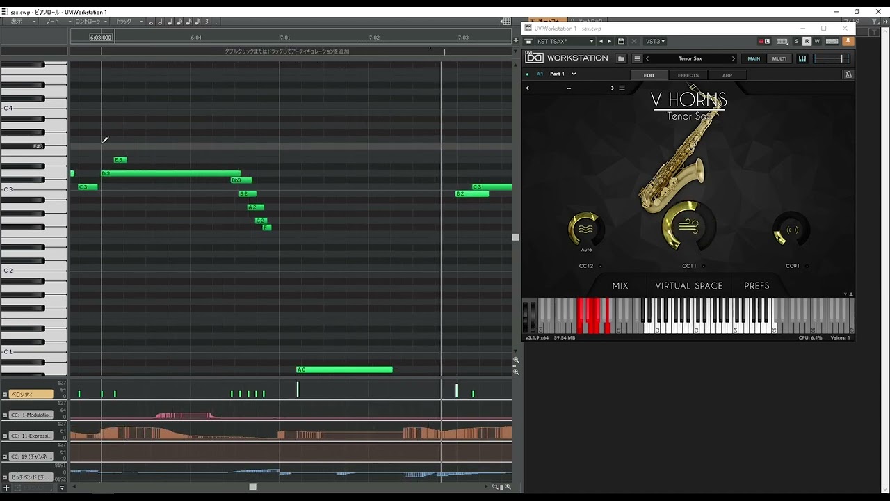Select the ベロシティ velocity lane label
890x501 pixels.
click(x=31, y=395)
